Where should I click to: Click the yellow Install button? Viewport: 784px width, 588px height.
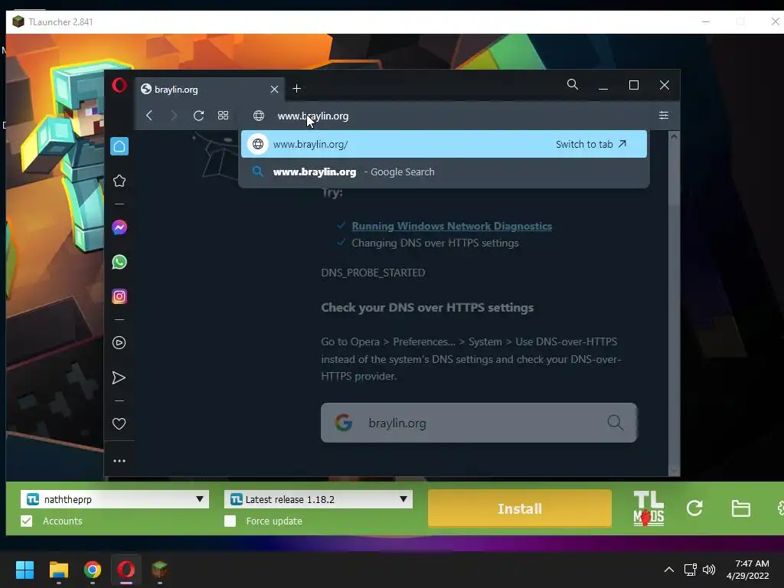coord(520,508)
